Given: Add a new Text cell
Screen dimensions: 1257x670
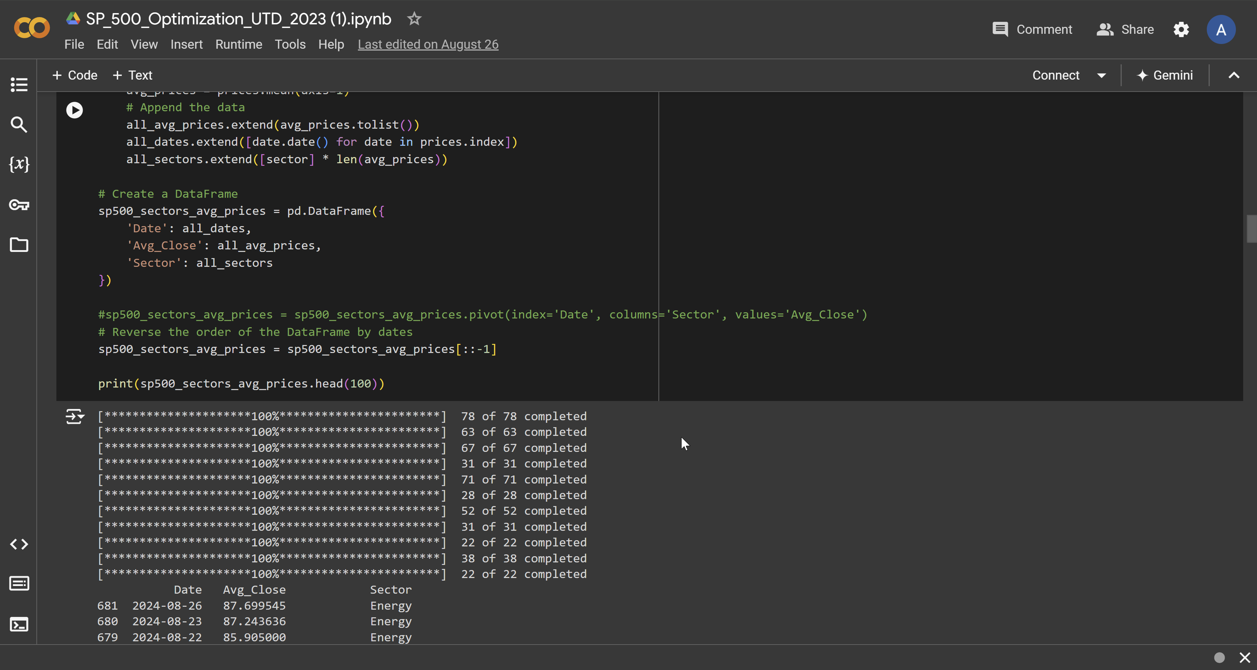Looking at the screenshot, I should (132, 75).
